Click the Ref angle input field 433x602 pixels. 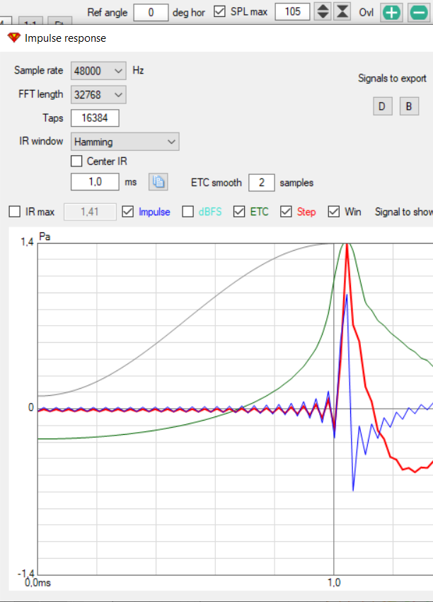click(x=151, y=12)
